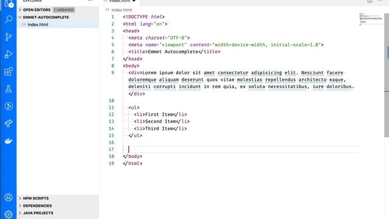Image resolution: width=389 pixels, height=219 pixels.
Task: Open the Docker whale view
Action: tap(9, 141)
